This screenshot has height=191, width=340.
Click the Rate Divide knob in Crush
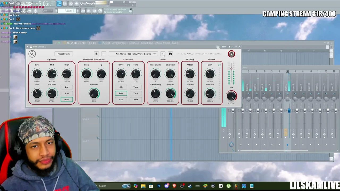coord(155,74)
